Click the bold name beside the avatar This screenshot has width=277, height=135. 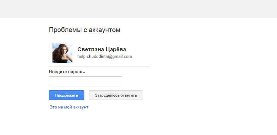102,49
